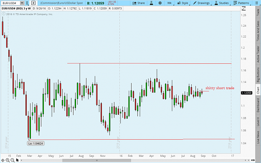The height and width of the screenshot is (163, 261).
Task: Click the Share button
Action: click(139, 3)
